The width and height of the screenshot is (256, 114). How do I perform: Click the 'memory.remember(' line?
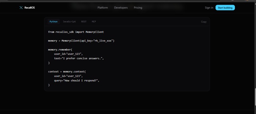coord(60,50)
